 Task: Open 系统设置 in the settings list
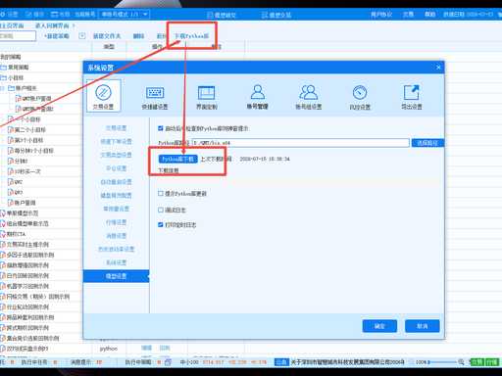click(x=116, y=262)
